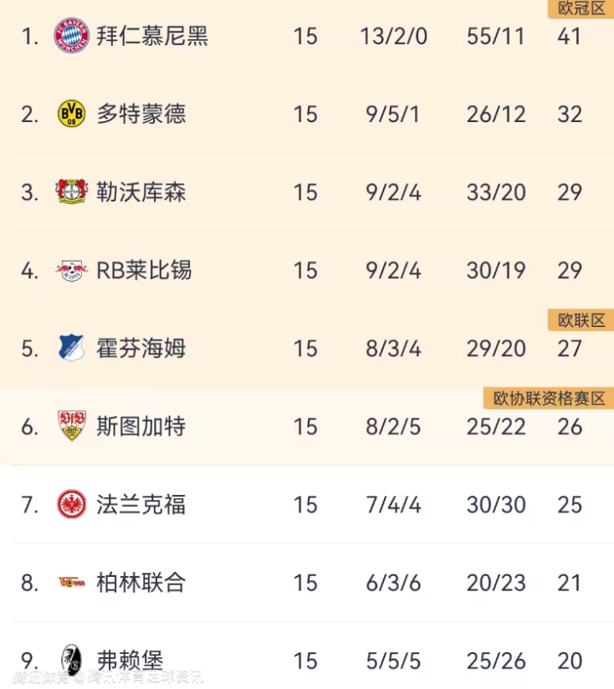Image resolution: width=614 pixels, height=689 pixels.
Task: Click the RB莱比锡 team name
Action: point(144,270)
